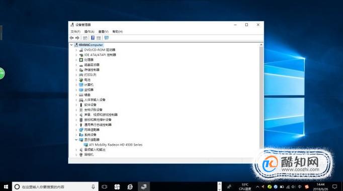Image resolution: width=343 pixels, height=191 pixels.
Task: Select the DVD/CD-ROM 驱动器 drive icon
Action: click(81, 50)
